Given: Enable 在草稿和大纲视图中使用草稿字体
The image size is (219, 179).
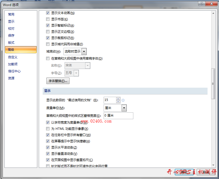Looking at the screenshot, I should coord(48,58).
